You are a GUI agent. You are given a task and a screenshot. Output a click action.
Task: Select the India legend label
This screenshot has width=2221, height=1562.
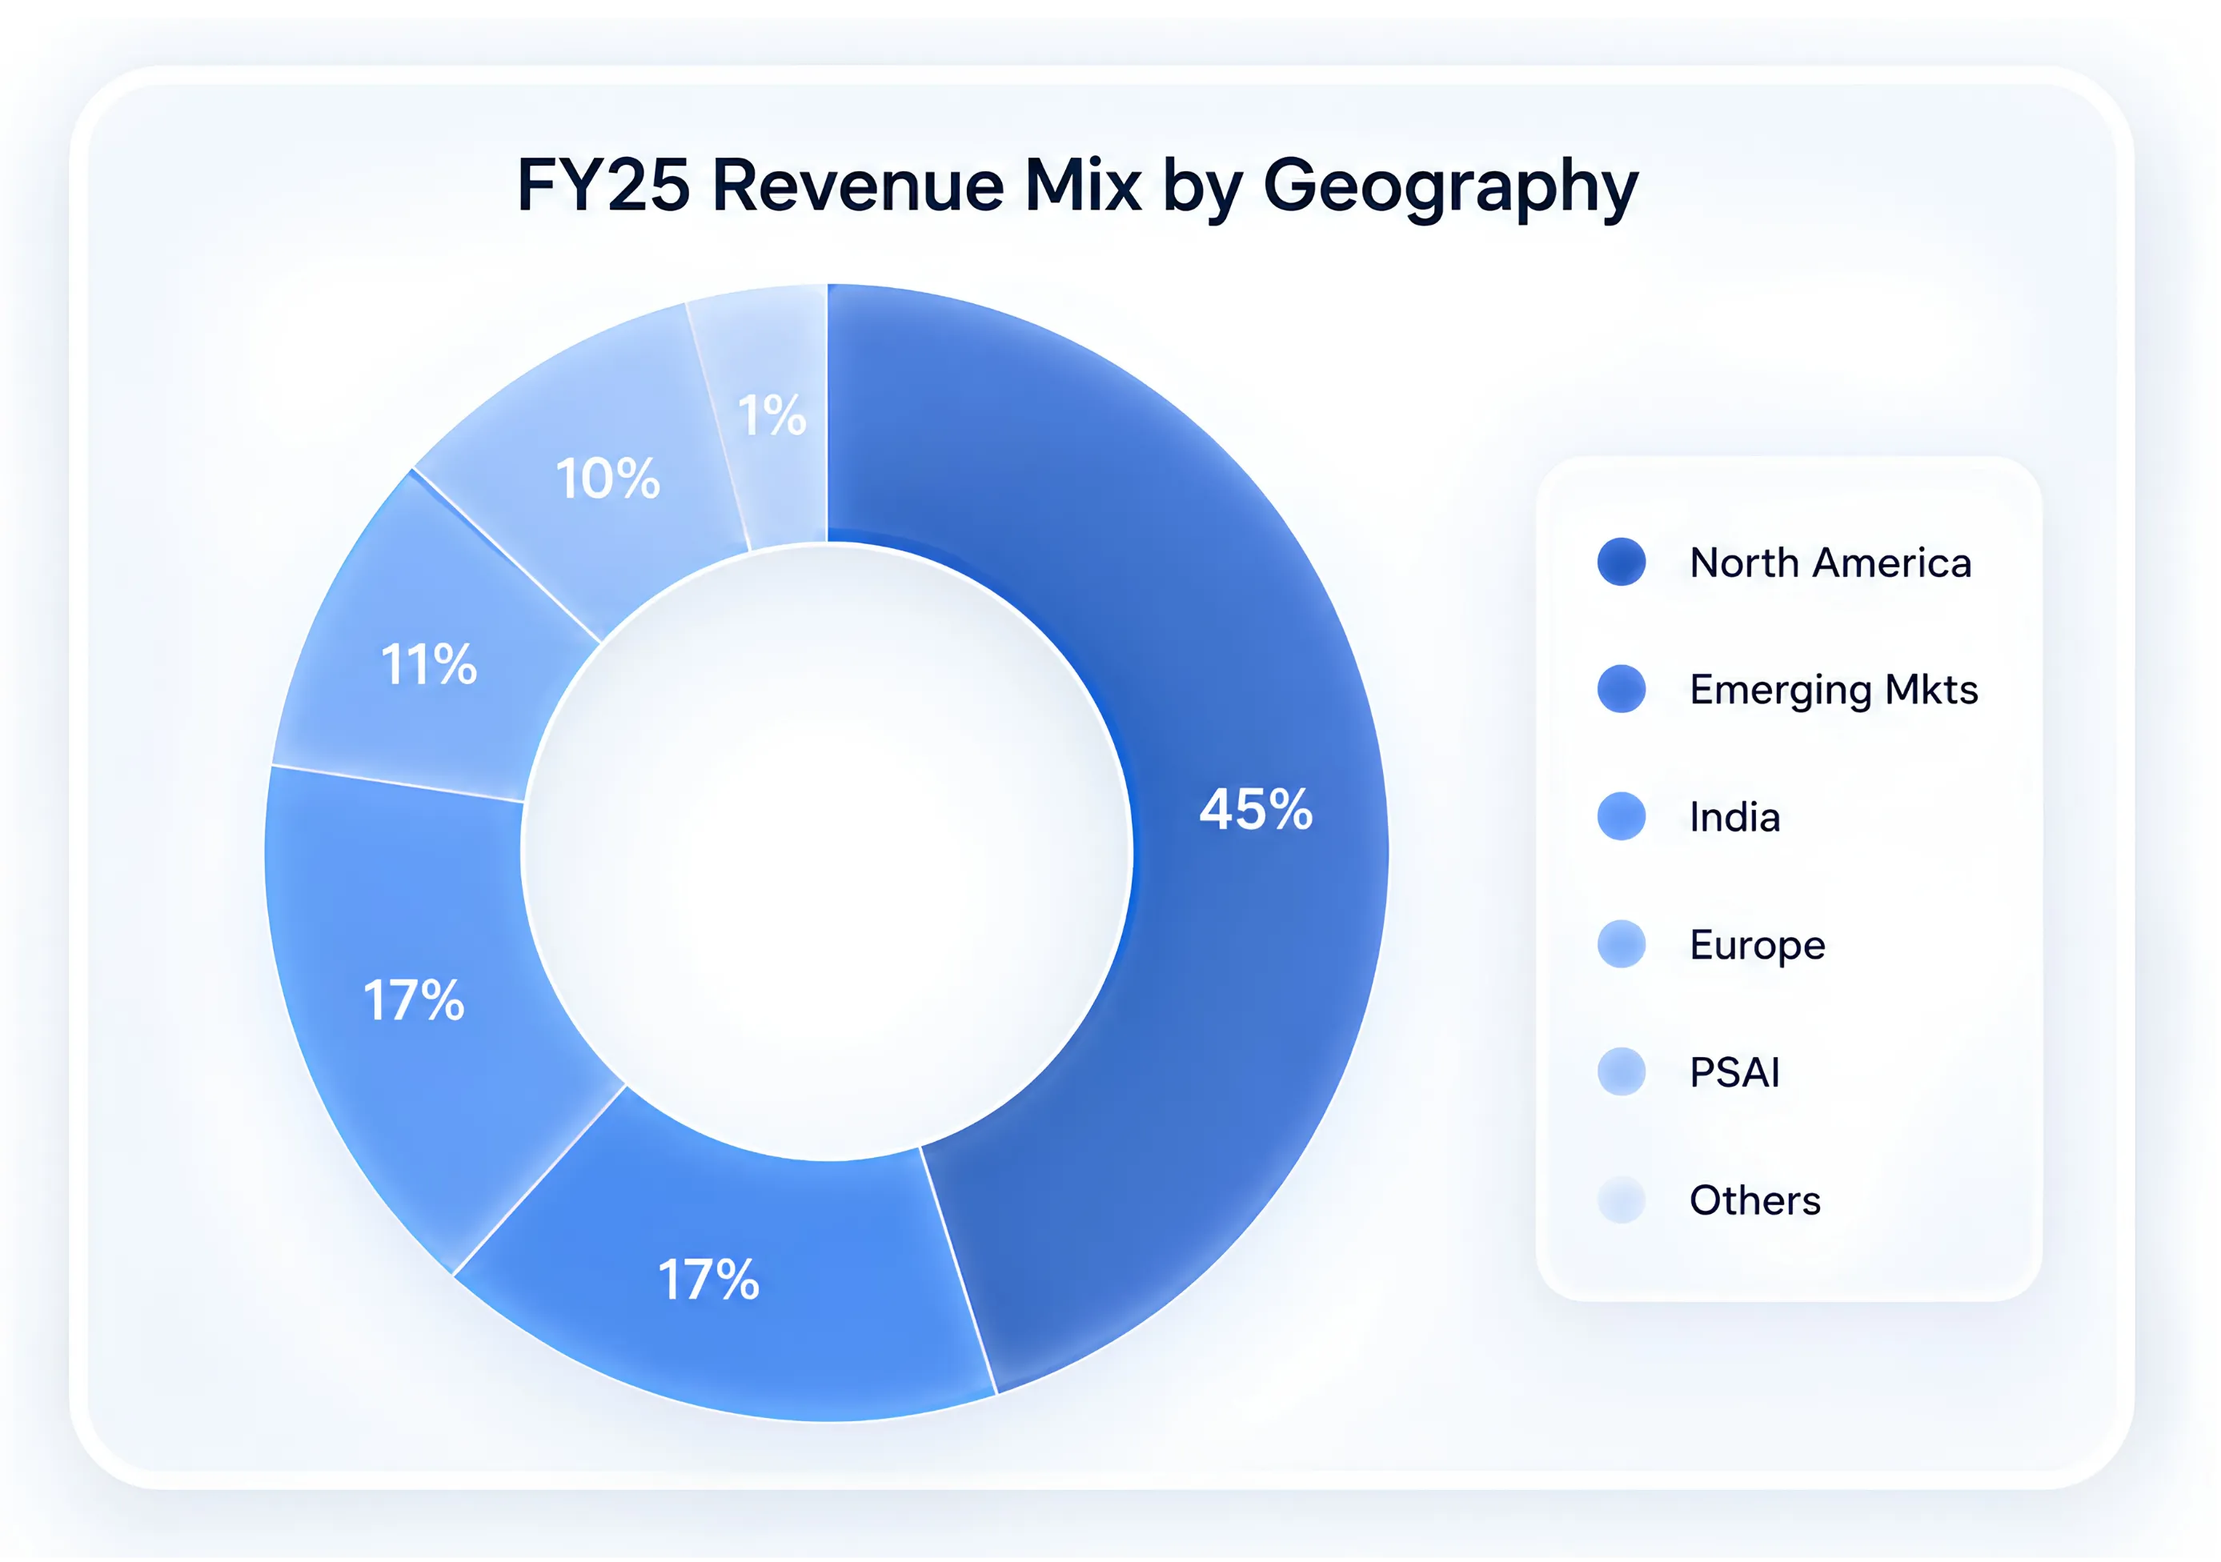[1734, 817]
